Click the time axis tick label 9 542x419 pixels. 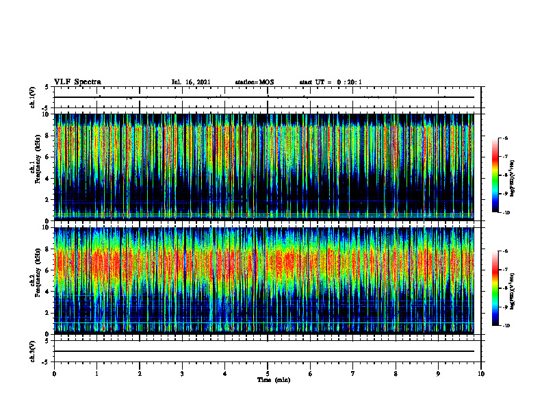[438, 374]
